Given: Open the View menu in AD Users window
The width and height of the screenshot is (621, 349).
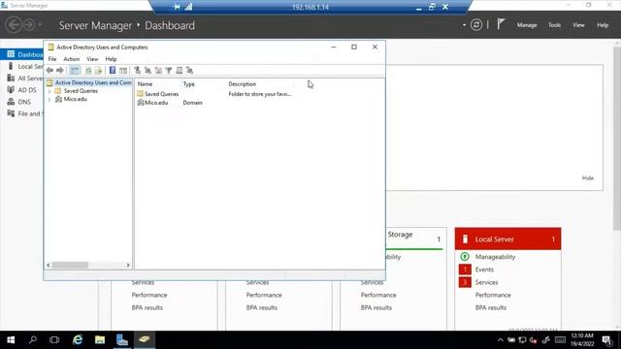Looking at the screenshot, I should click(x=92, y=59).
